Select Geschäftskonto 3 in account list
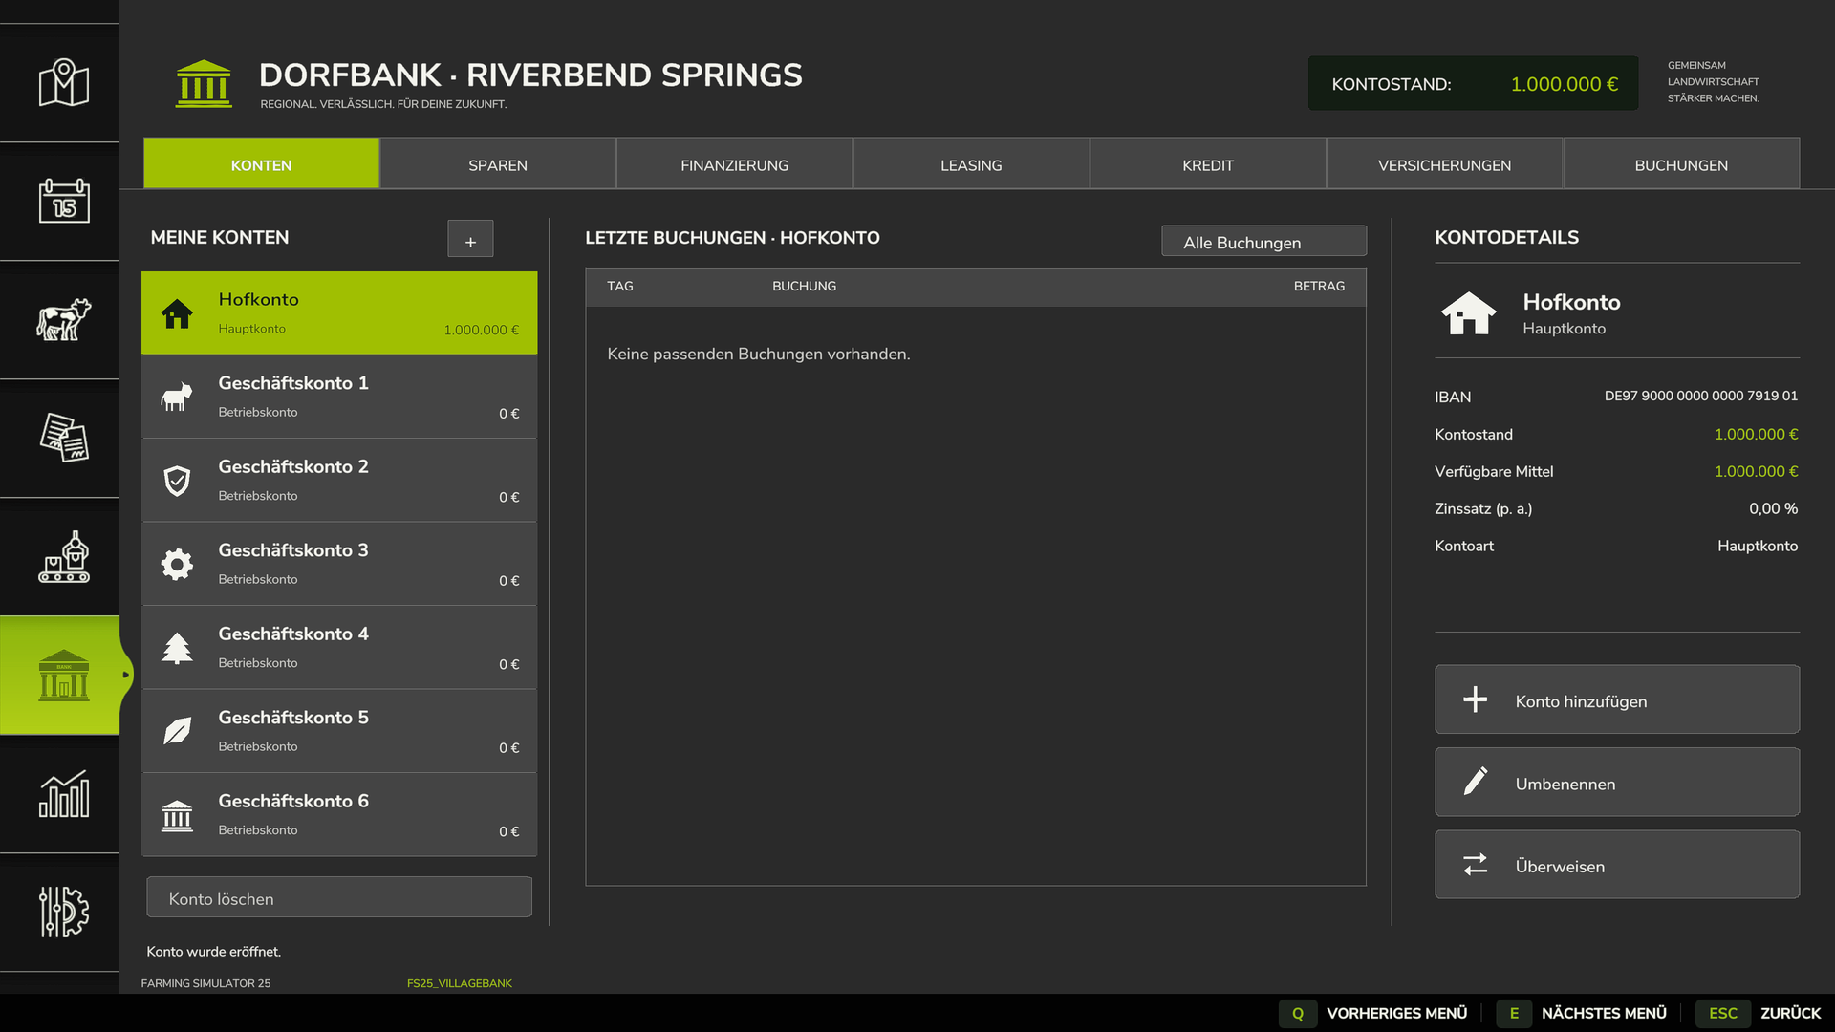The width and height of the screenshot is (1835, 1032). pyautogui.click(x=339, y=564)
